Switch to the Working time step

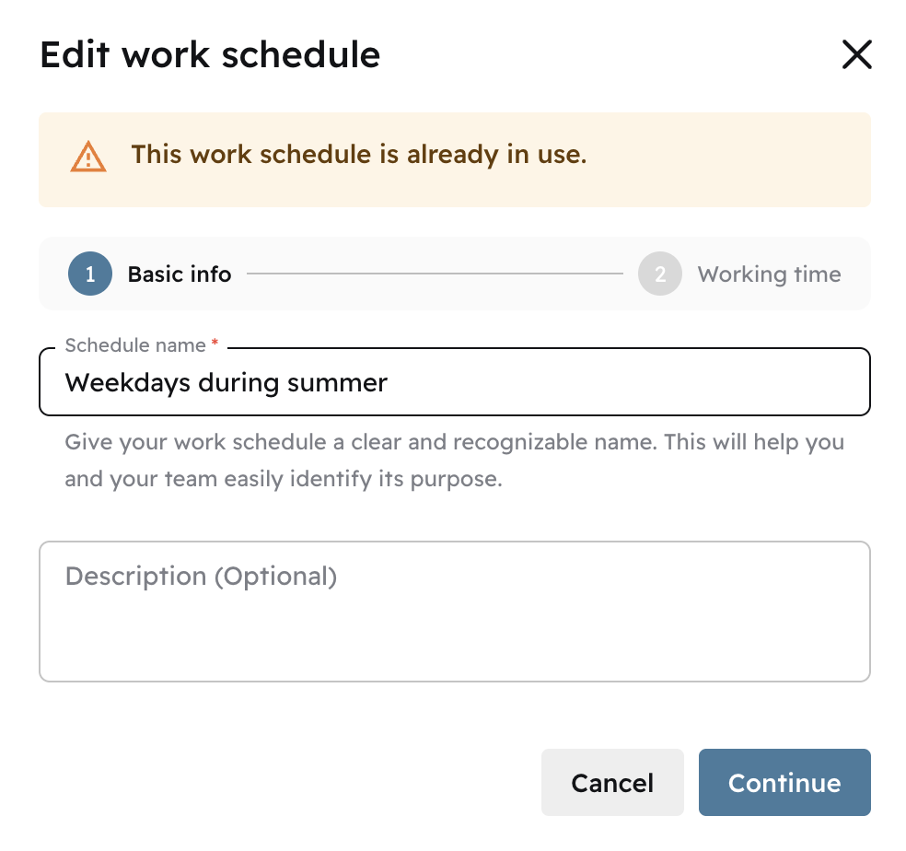click(x=770, y=274)
